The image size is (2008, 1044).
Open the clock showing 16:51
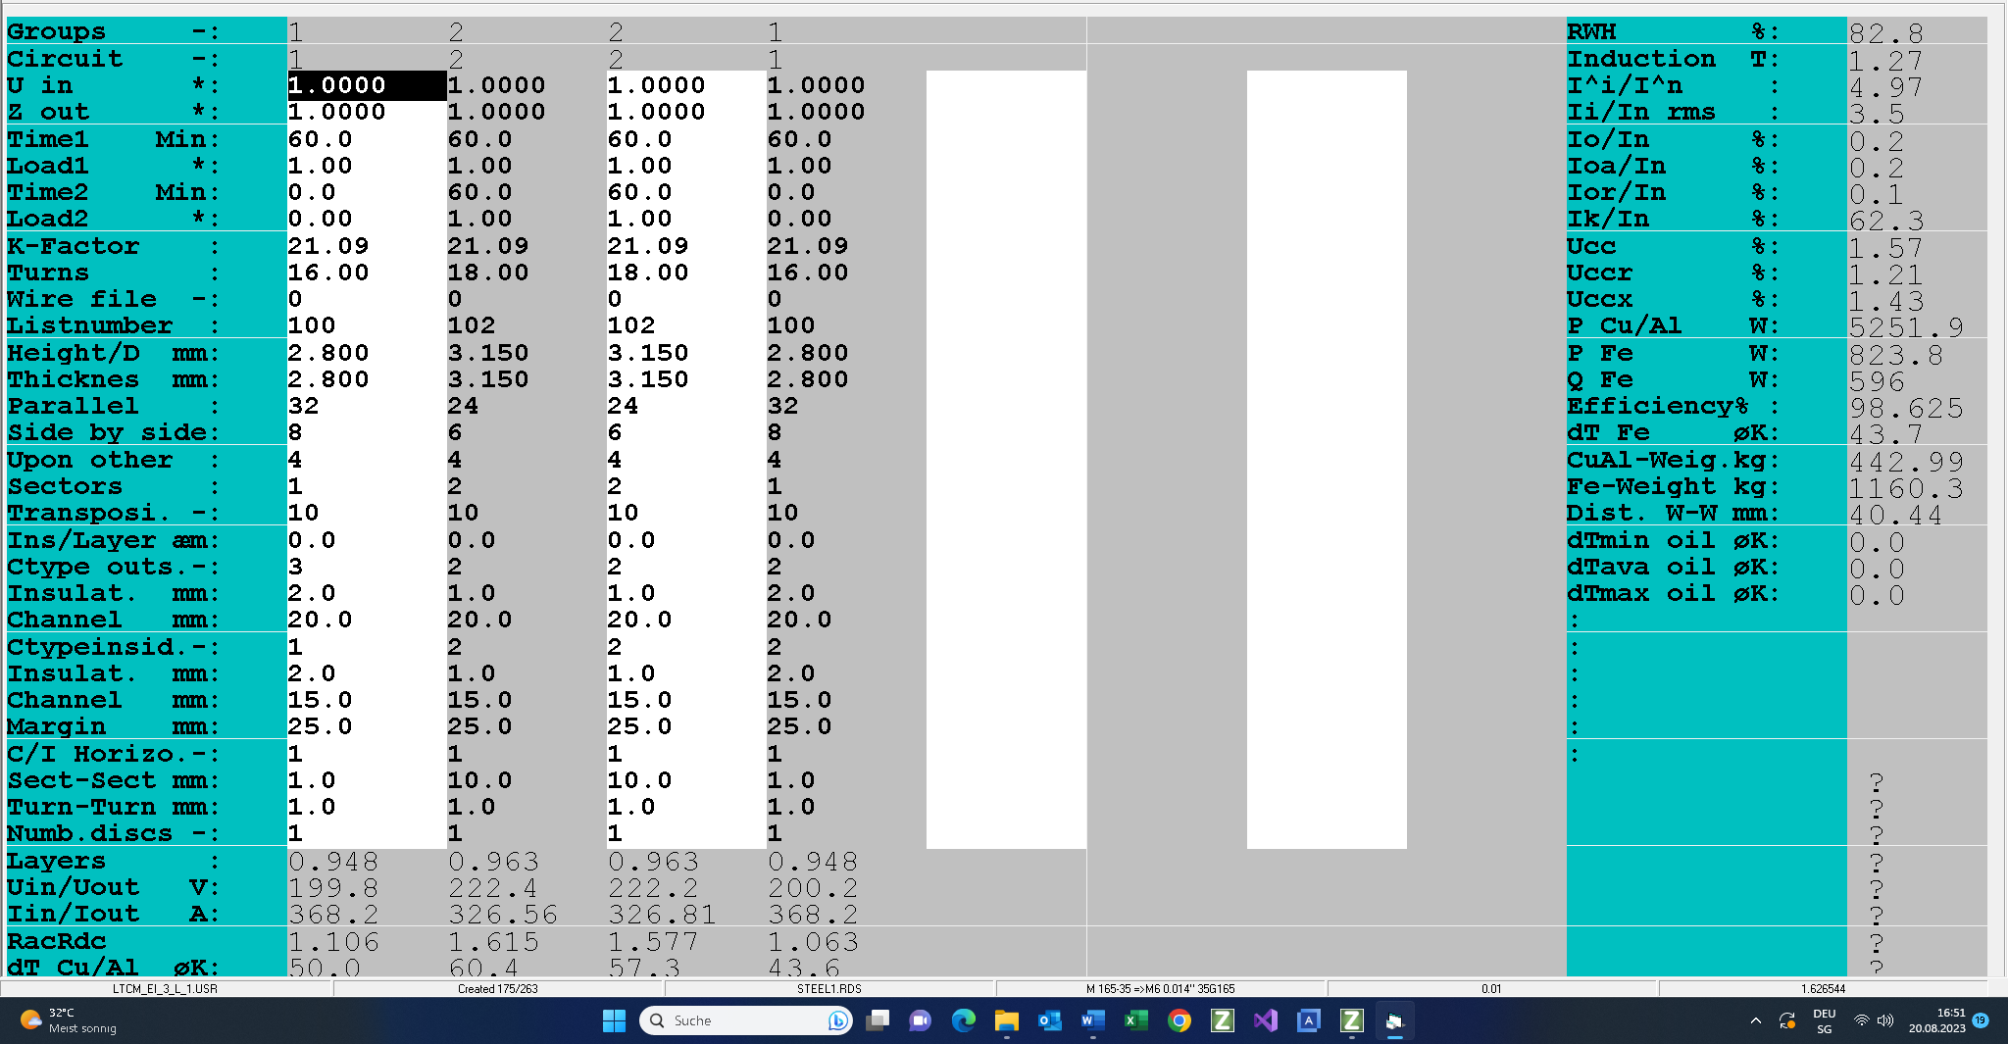pos(1936,1020)
